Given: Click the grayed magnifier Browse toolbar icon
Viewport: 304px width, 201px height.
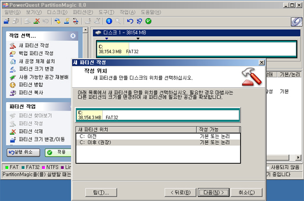Looking at the screenshot, I should point(118,21).
